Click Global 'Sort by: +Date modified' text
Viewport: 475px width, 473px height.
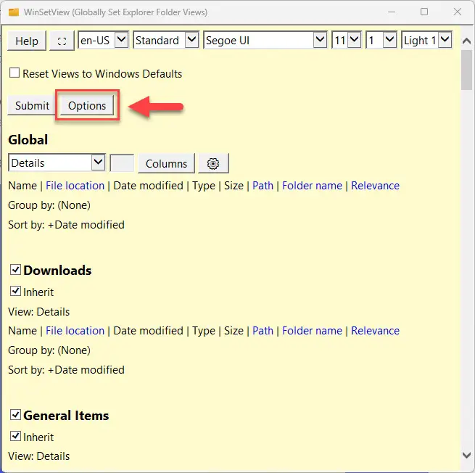pyautogui.click(x=66, y=225)
